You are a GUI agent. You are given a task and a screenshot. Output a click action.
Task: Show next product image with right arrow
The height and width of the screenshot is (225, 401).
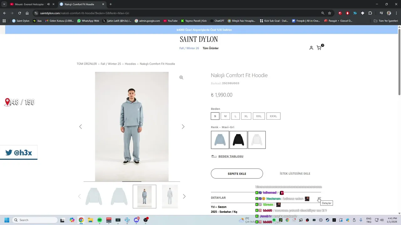pos(183,127)
